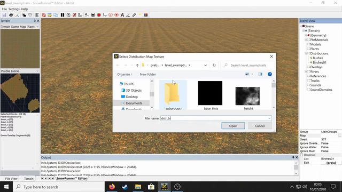Viewport: 342px width, 192px height.
Task: Go up one folder level
Action: pyautogui.click(x=137, y=65)
